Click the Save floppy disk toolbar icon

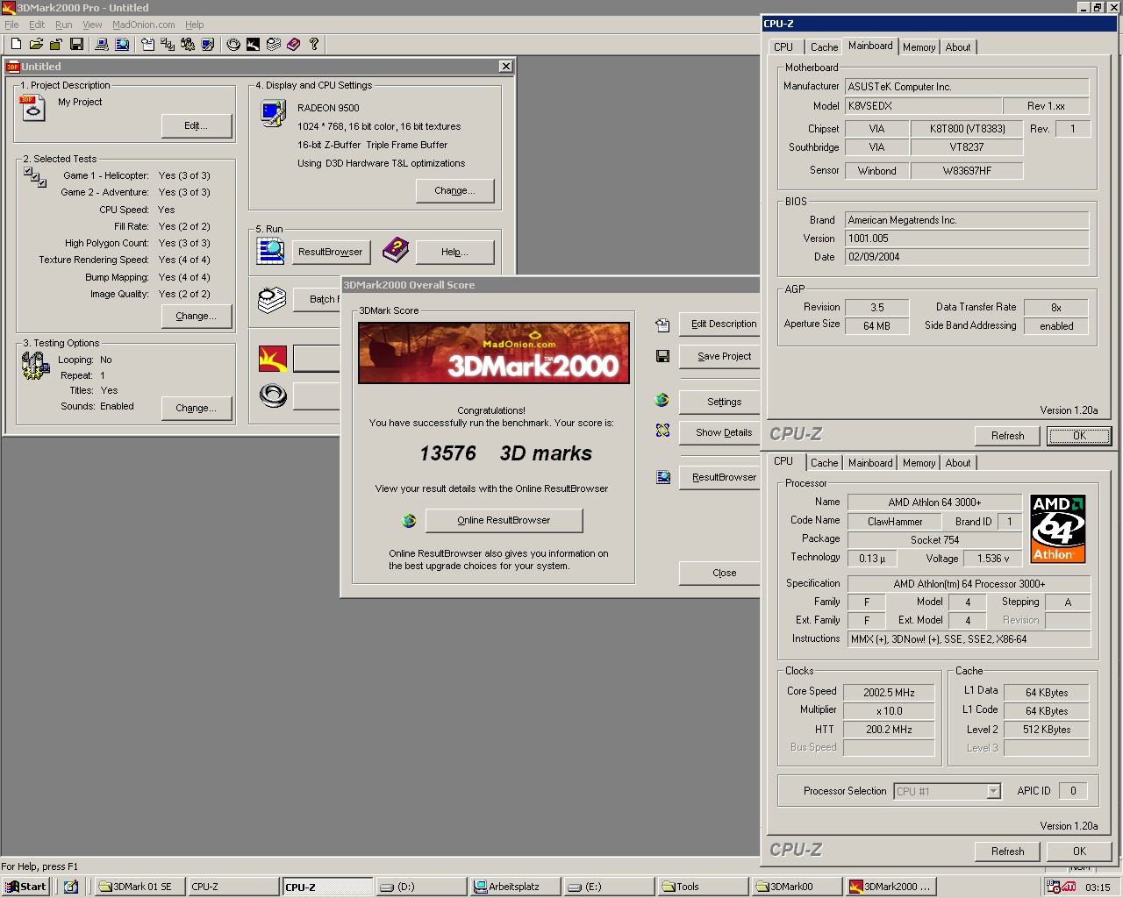(76, 44)
